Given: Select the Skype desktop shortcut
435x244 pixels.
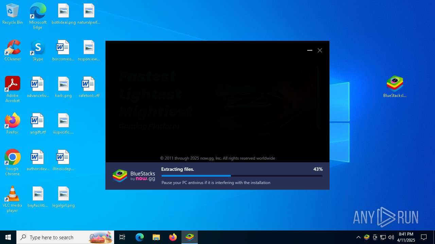Looking at the screenshot, I should pos(38,51).
